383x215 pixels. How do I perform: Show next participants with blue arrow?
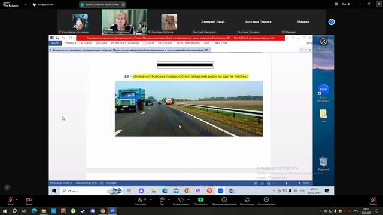tap(332, 22)
